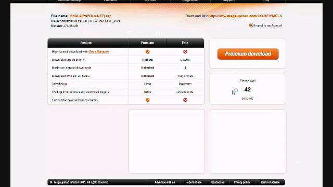Select the Highest download speed priority cell
Image resolution: width=333 pixels, height=187 pixels.
(x=147, y=60)
